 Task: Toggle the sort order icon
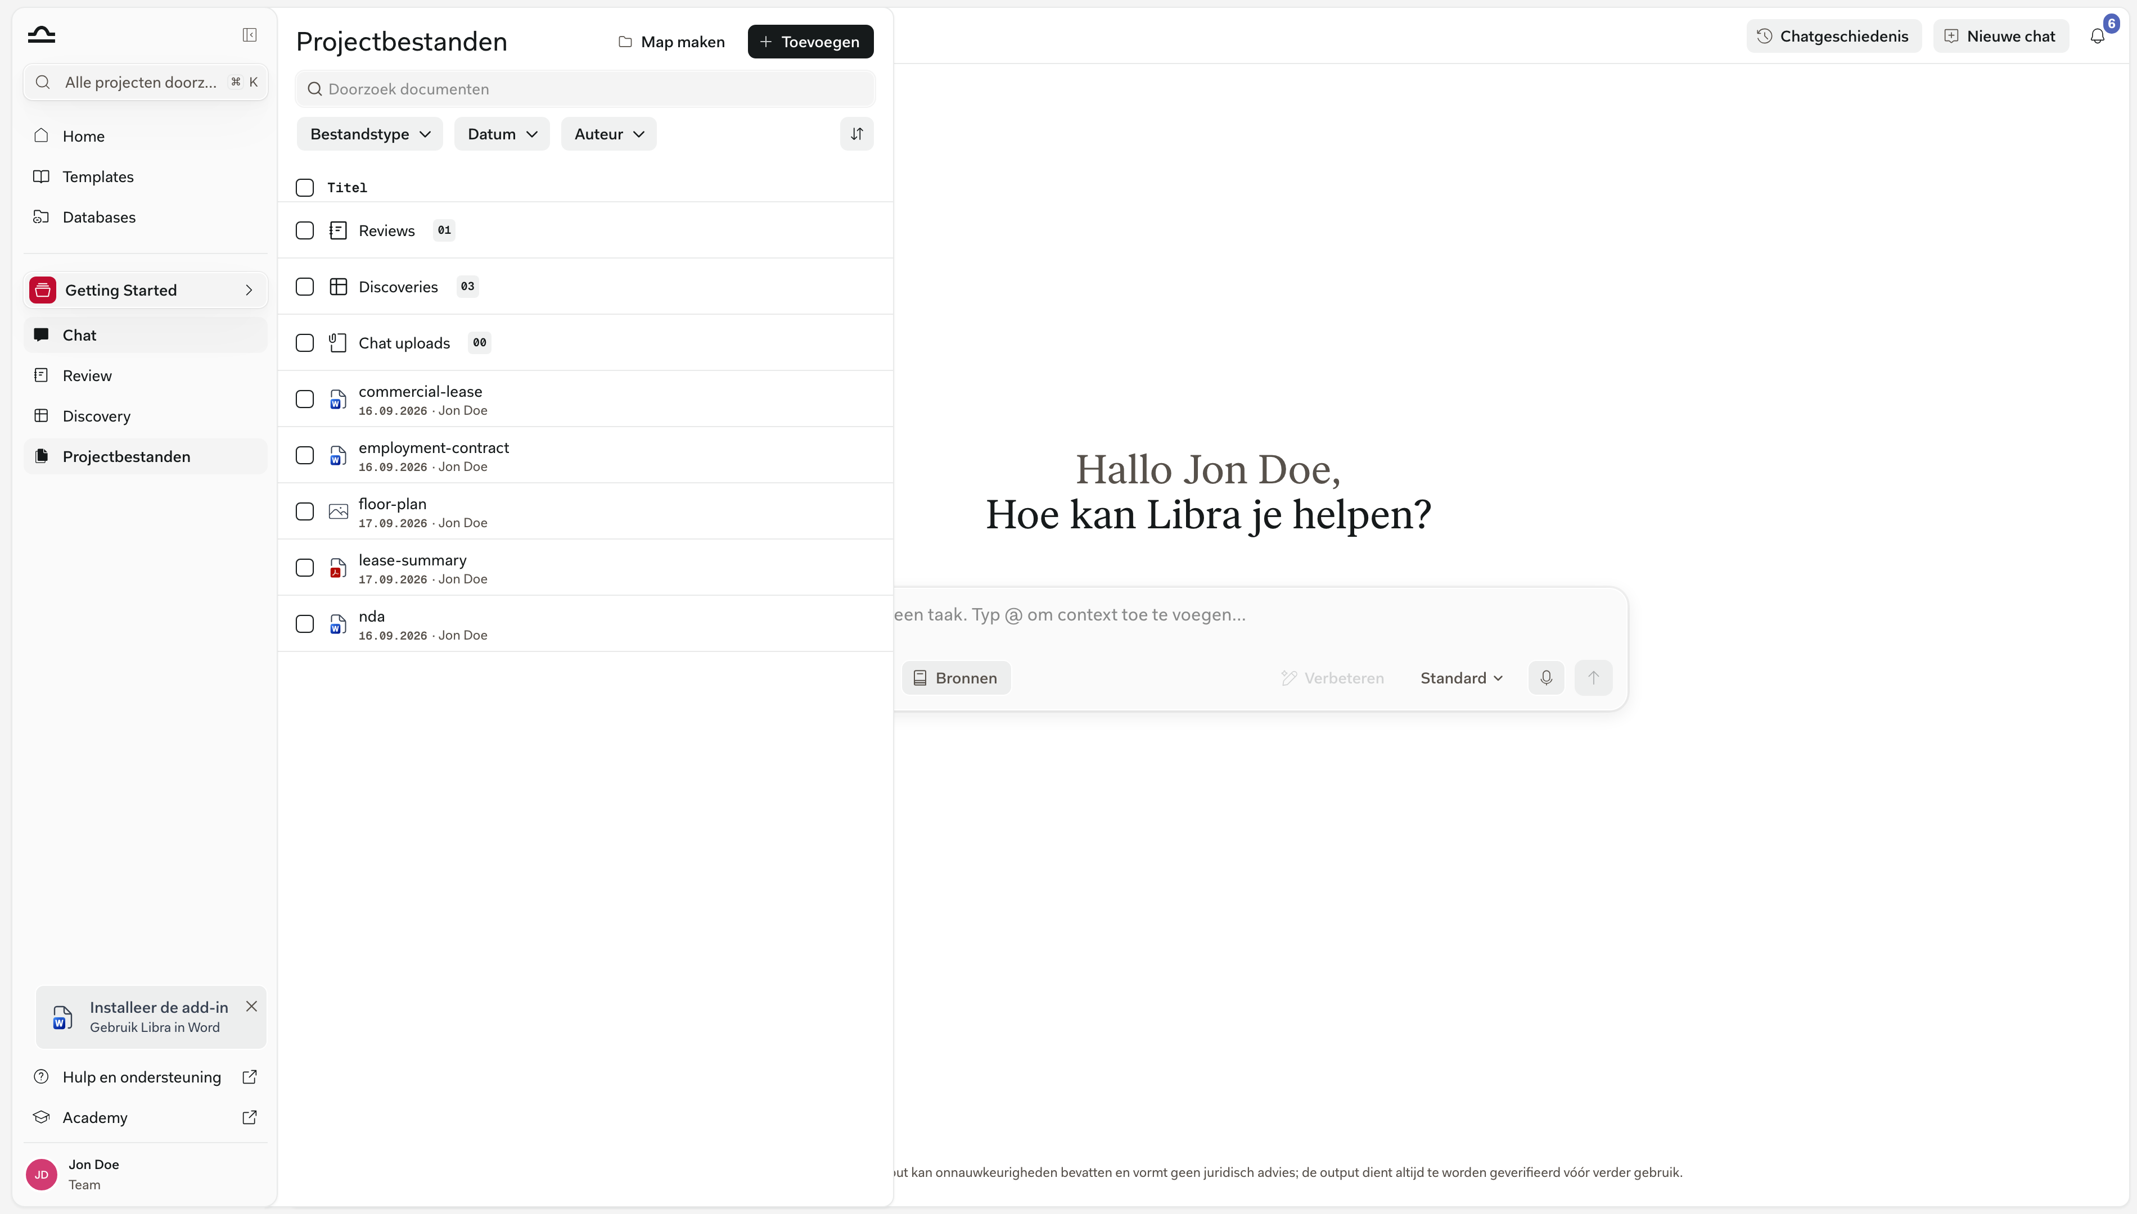(x=856, y=133)
